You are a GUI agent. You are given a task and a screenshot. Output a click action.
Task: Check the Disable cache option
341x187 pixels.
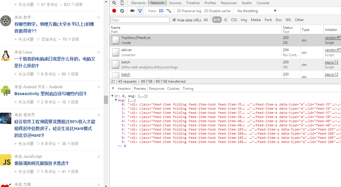click(206, 11)
